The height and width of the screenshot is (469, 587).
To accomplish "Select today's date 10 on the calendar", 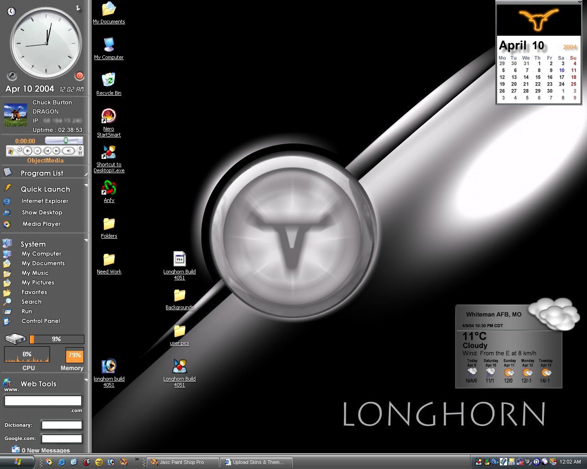I will (562, 71).
